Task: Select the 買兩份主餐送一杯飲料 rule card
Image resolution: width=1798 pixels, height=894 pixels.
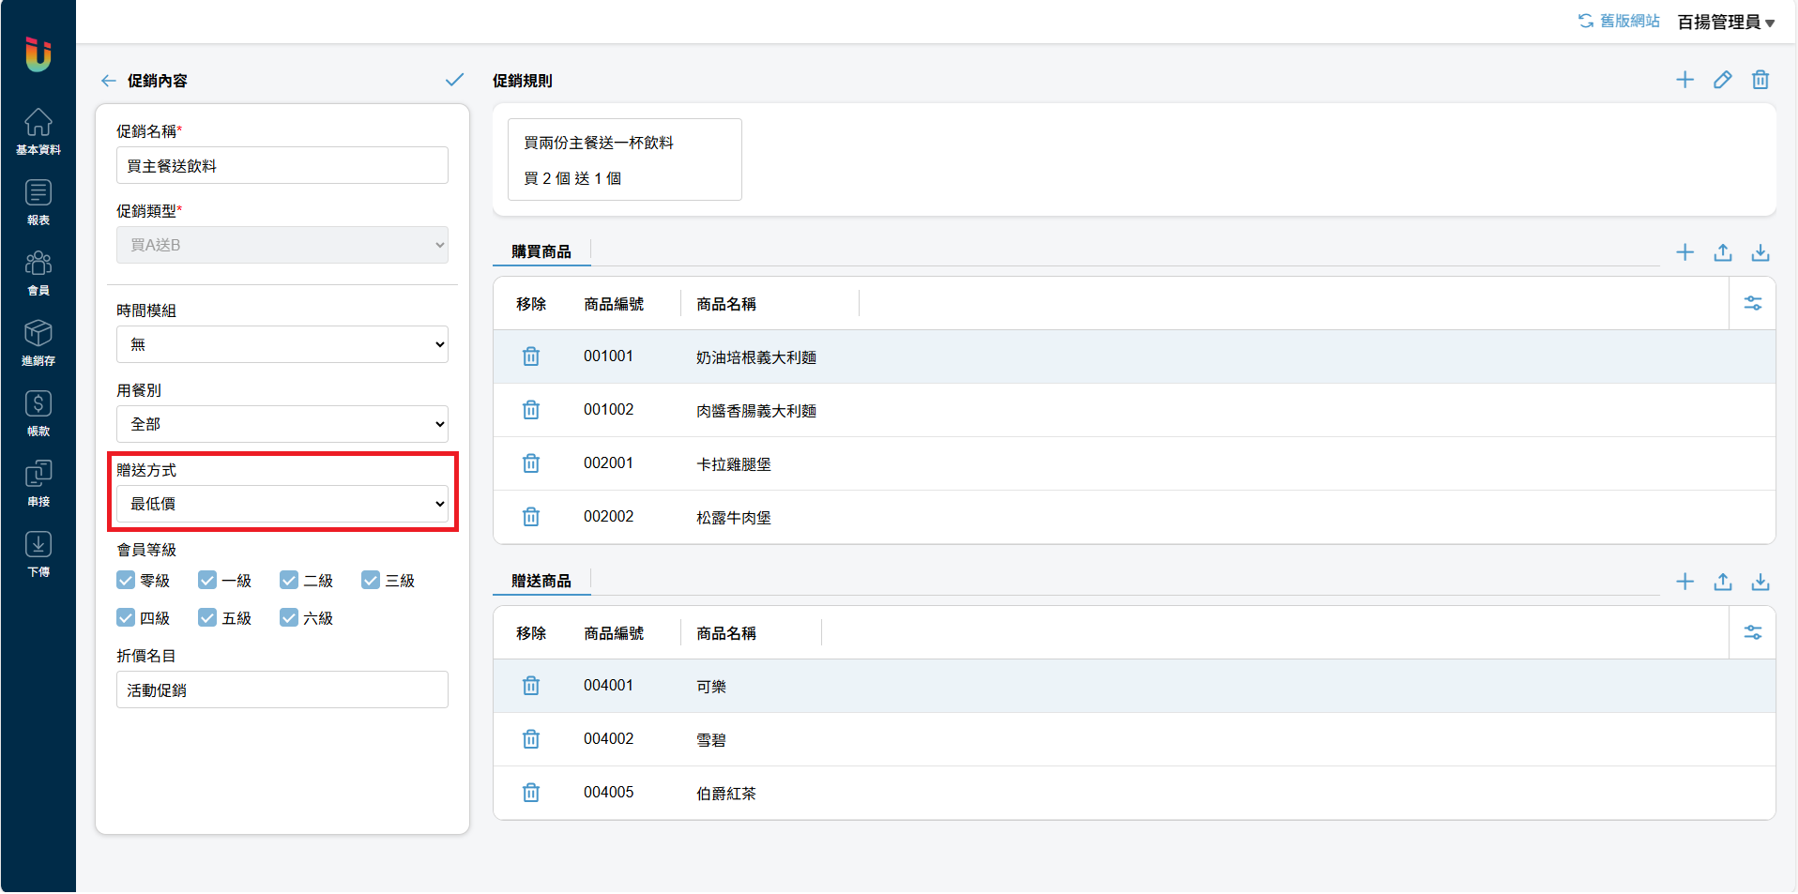Action: tap(624, 159)
